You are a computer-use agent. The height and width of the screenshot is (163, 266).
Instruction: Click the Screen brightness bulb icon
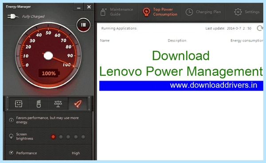tap(11, 136)
